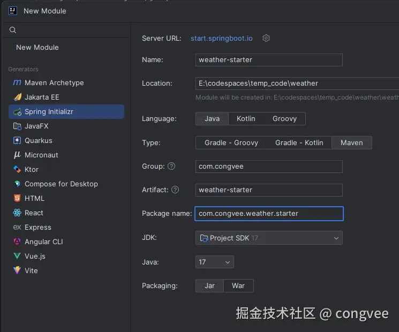The height and width of the screenshot is (332, 399).
Task: Click the Project SDK folder icon
Action: tap(204, 238)
